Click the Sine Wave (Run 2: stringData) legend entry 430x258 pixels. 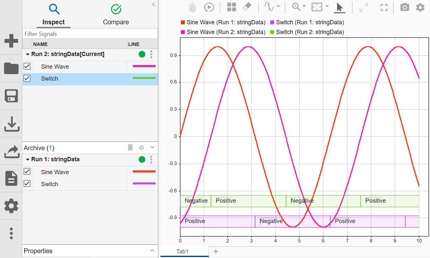coord(223,32)
